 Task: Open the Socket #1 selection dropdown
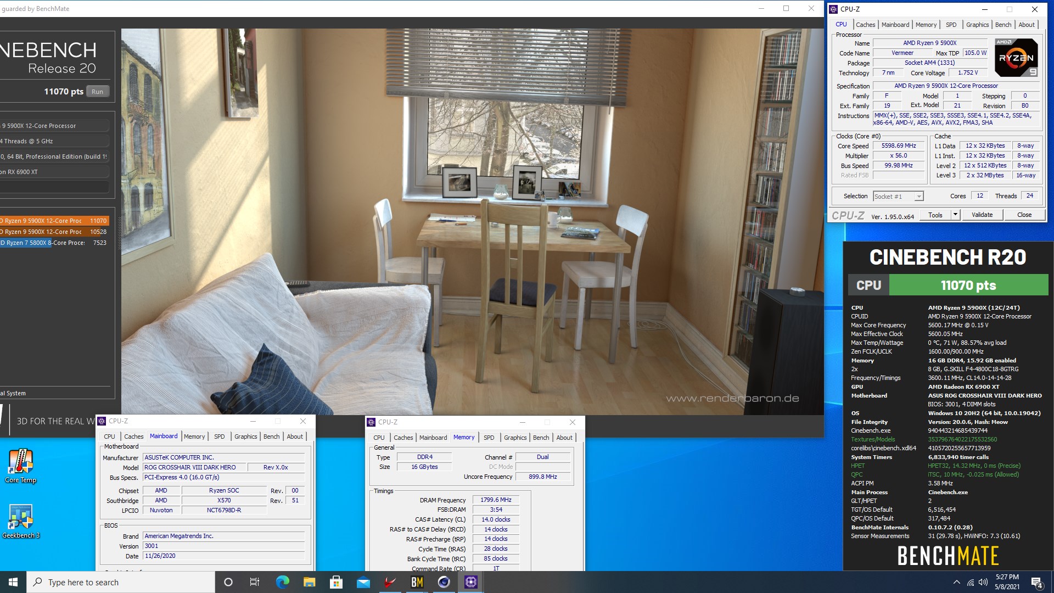898,196
